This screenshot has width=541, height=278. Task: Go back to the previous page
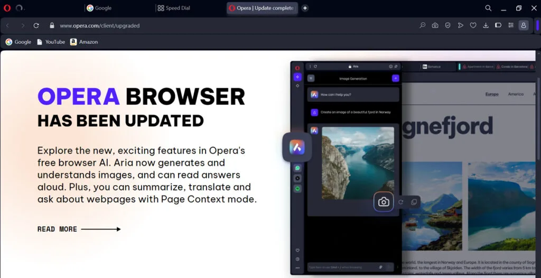coord(7,25)
